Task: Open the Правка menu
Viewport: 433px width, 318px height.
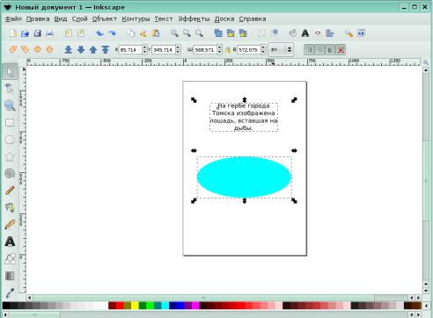Action: (x=38, y=19)
